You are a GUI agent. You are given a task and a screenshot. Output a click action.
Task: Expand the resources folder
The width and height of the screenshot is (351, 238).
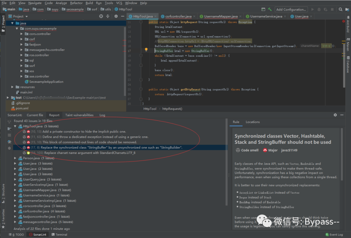12,87
